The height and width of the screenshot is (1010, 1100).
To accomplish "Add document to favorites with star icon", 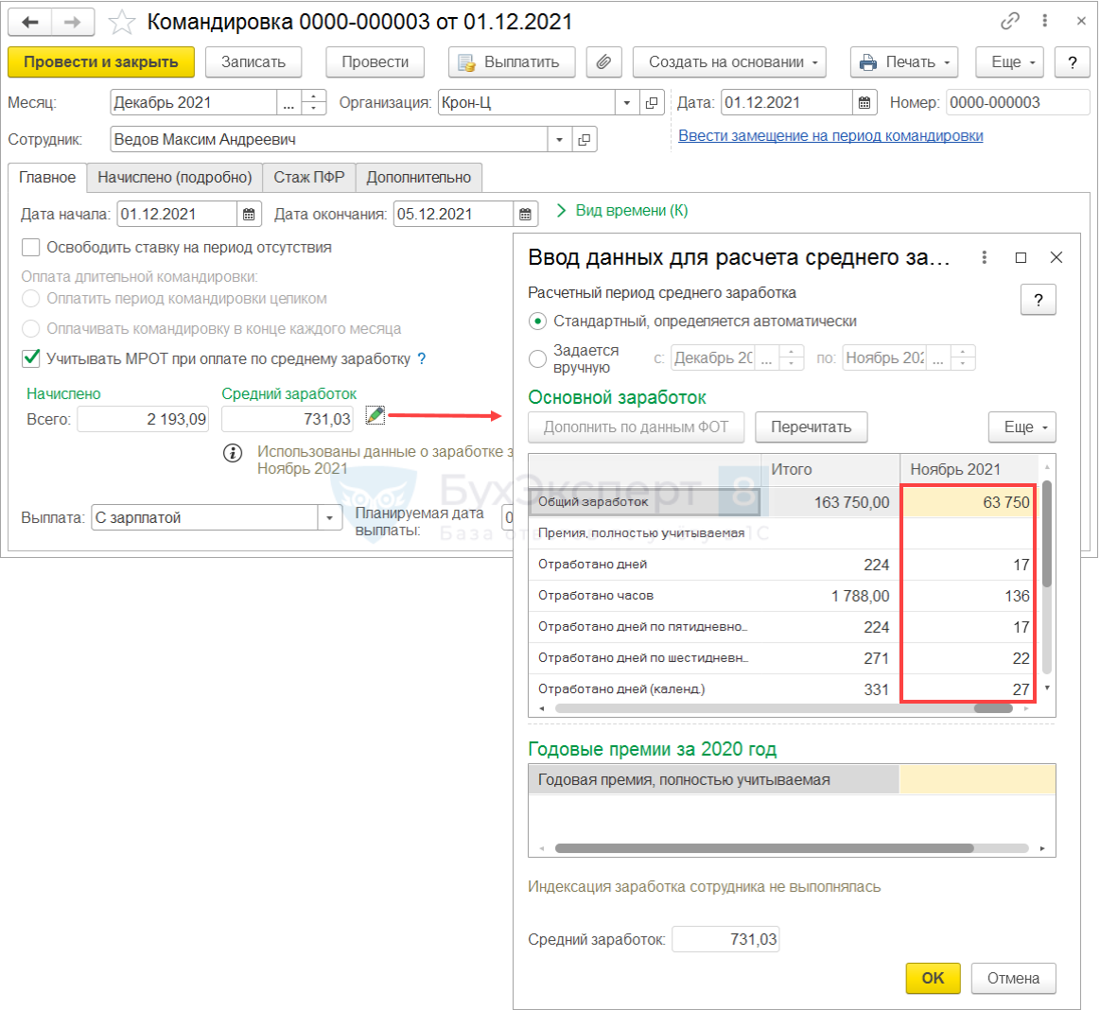I will tap(122, 22).
